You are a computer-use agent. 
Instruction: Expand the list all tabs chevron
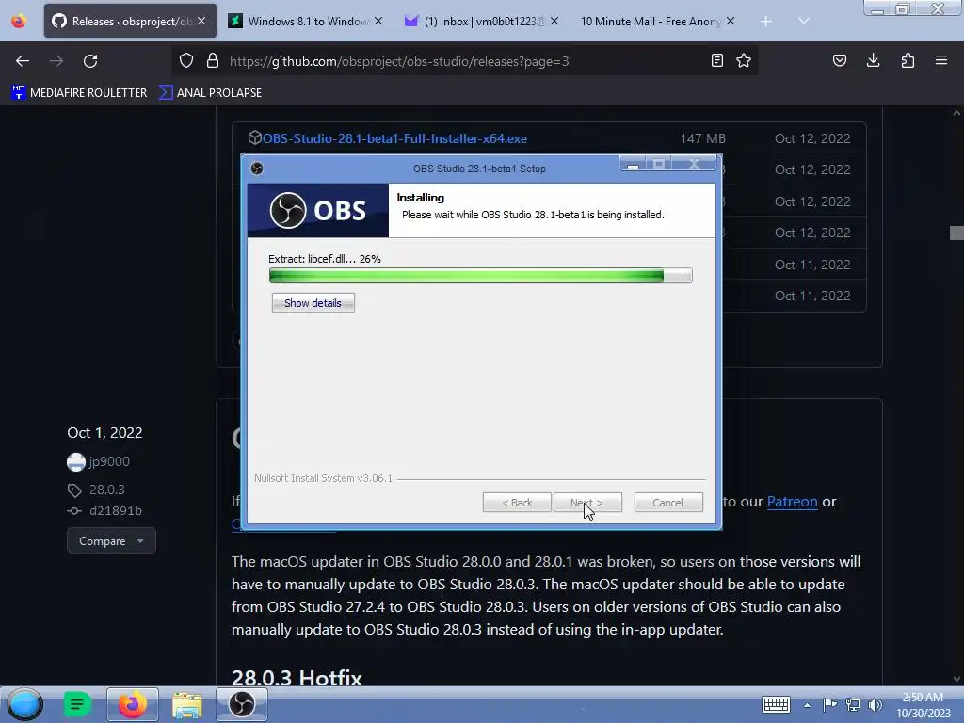[804, 22]
